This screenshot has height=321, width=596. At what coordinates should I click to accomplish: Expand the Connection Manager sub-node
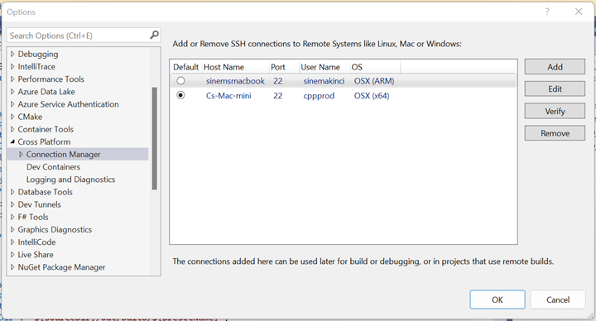point(21,154)
